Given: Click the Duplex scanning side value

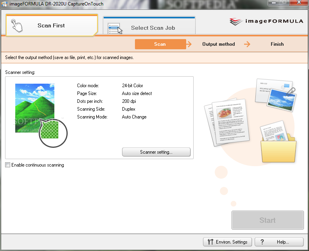Looking at the screenshot, I should point(129,109).
